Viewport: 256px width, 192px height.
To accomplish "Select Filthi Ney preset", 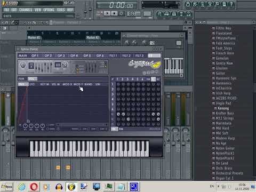I will (x=223, y=28).
